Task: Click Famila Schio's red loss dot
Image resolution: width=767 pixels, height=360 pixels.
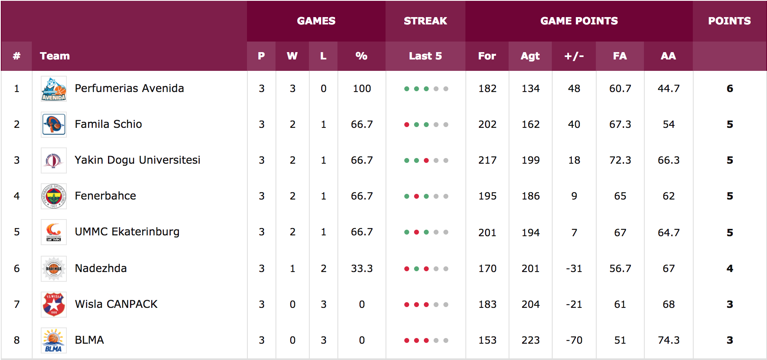Action: 406,125
